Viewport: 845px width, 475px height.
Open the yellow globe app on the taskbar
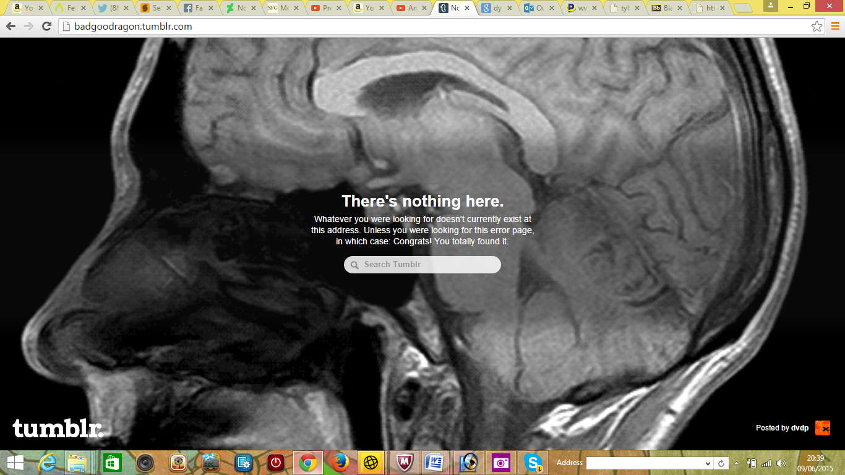click(371, 463)
